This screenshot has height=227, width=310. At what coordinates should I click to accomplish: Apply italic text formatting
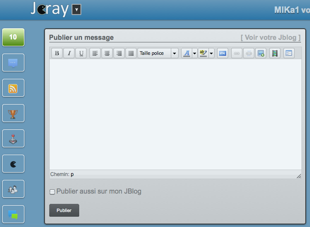[x=69, y=53]
